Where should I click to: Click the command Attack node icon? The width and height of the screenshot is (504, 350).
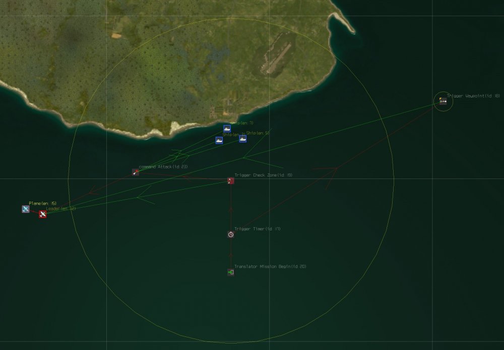click(x=136, y=172)
